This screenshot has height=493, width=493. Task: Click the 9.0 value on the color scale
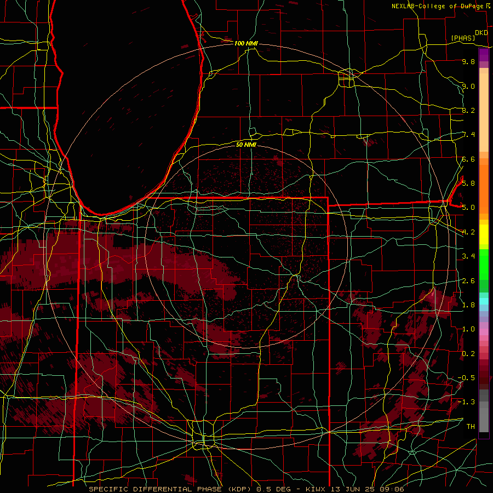[468, 86]
